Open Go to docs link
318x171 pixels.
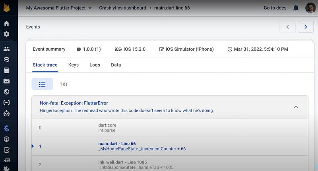[x=275, y=8]
